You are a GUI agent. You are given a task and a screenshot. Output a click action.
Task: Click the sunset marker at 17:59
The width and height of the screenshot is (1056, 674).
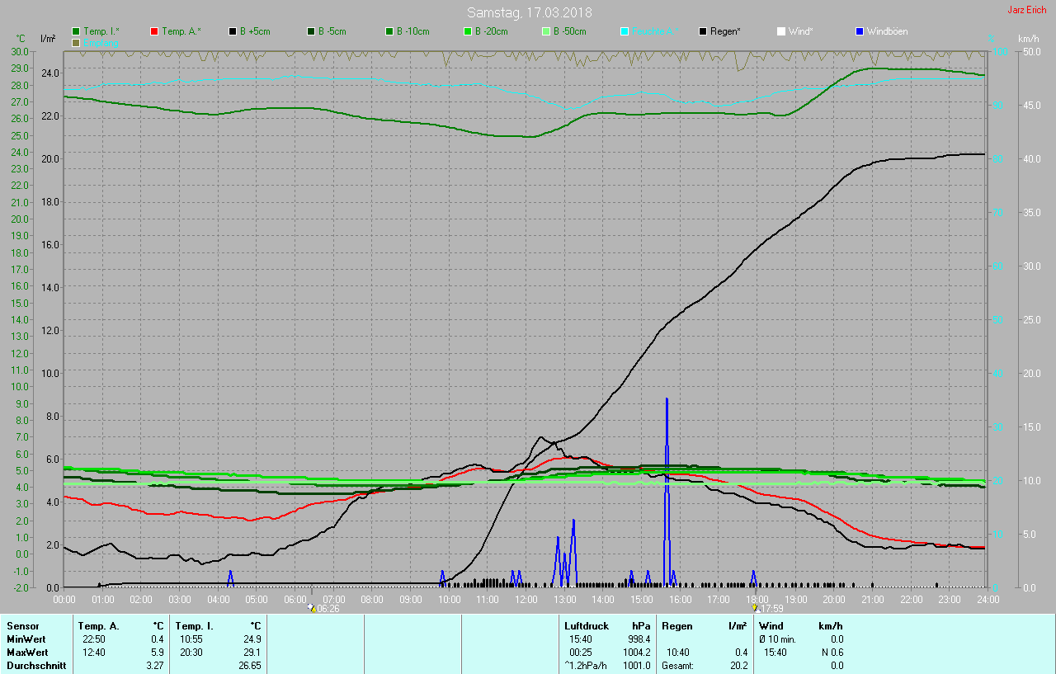pos(754,607)
